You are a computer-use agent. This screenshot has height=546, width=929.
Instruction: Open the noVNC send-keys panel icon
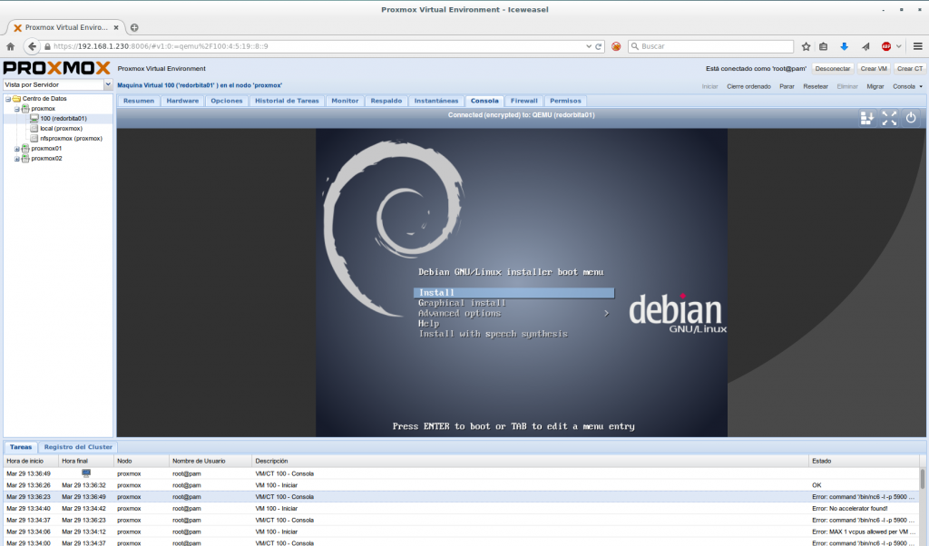(867, 117)
